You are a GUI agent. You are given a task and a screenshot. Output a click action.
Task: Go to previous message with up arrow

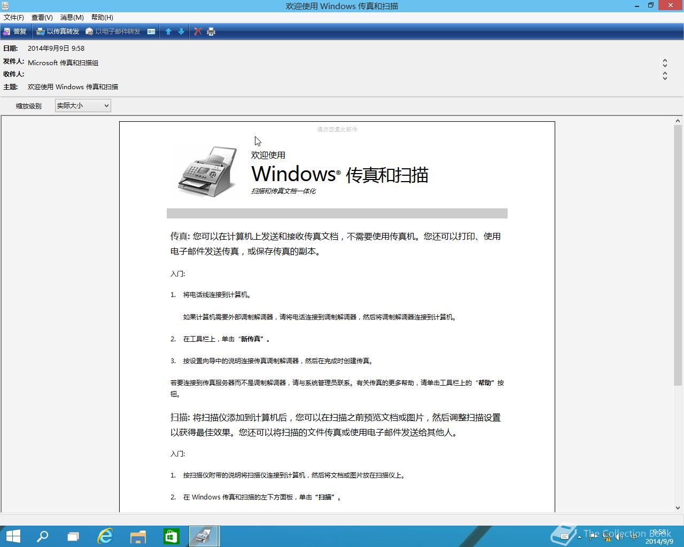168,32
